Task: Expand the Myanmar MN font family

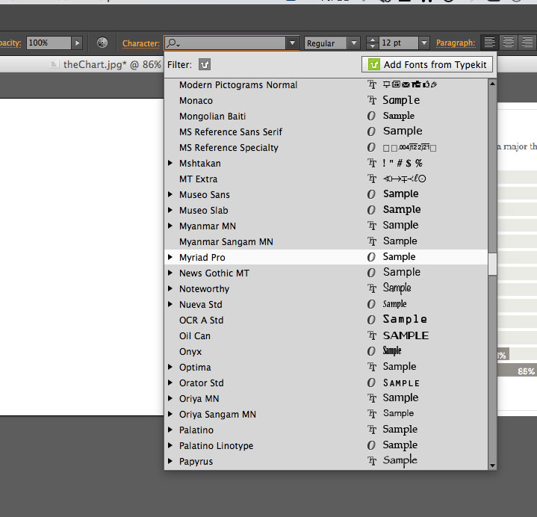Action: point(170,226)
